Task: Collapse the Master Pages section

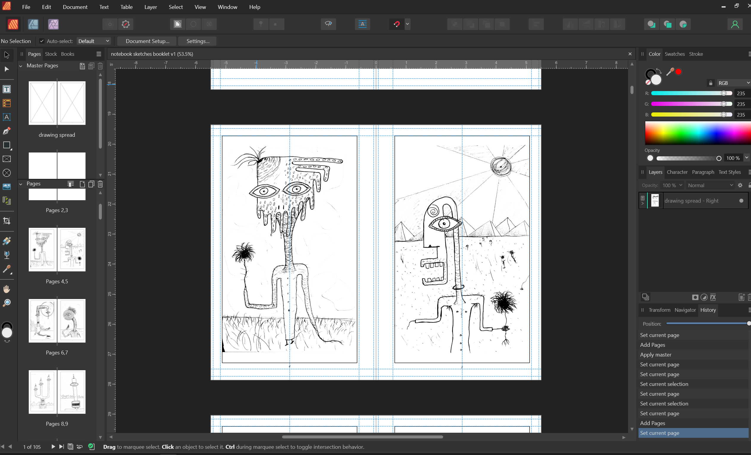Action: pos(21,66)
